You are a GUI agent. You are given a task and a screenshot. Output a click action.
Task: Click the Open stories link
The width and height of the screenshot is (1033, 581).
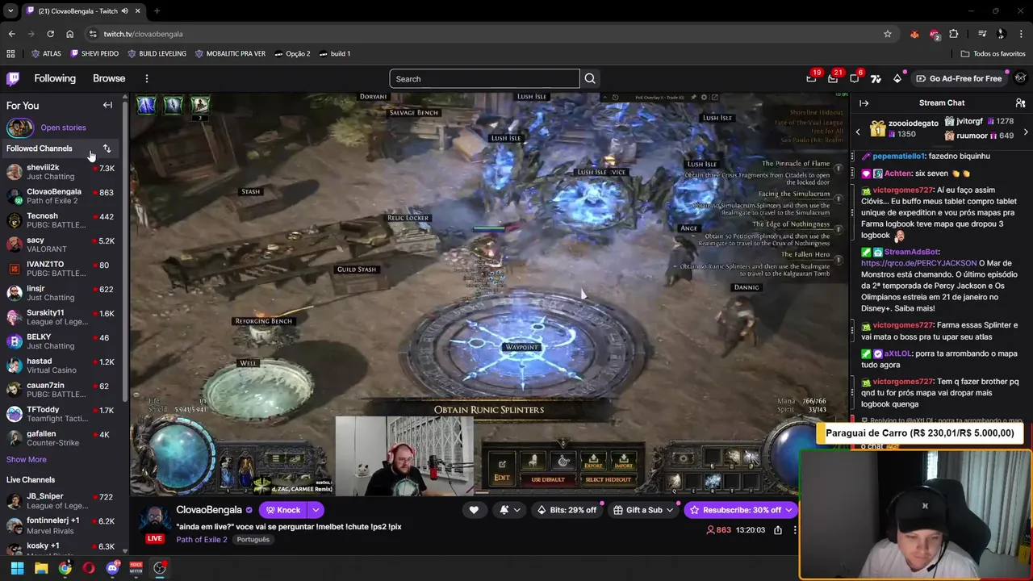click(x=63, y=127)
